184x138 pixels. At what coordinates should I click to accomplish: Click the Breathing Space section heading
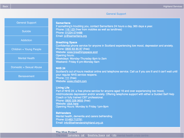tap(66, 42)
